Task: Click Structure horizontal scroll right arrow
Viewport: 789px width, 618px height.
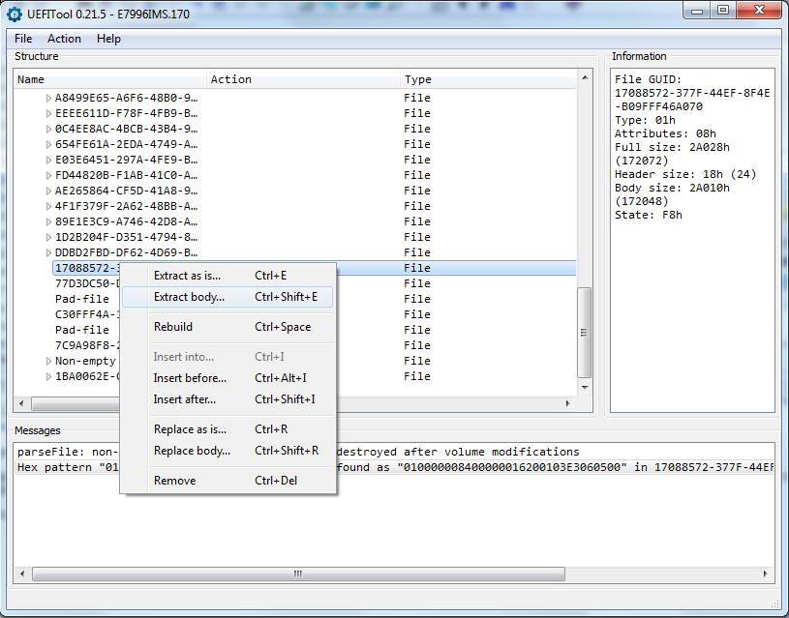Action: (568, 403)
